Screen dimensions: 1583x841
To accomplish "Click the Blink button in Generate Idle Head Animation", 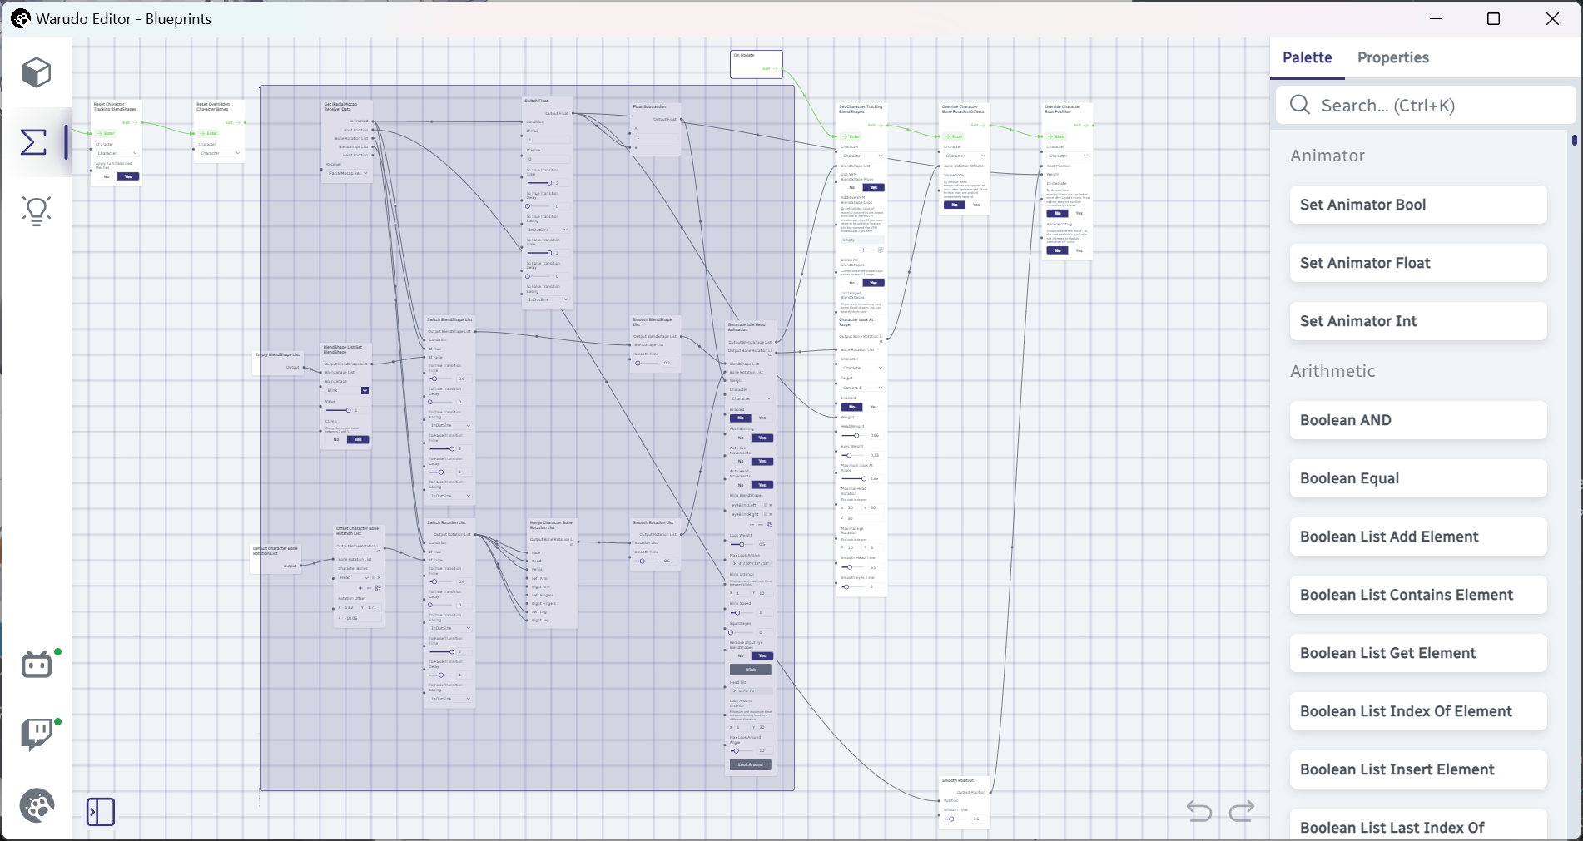I will [x=751, y=670].
